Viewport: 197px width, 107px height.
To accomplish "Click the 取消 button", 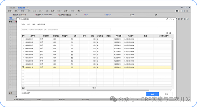I will click(166, 94).
